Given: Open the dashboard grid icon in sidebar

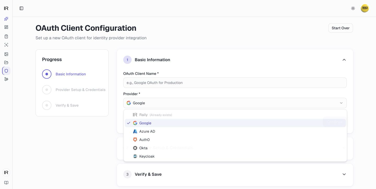Looking at the screenshot, I should point(6,27).
